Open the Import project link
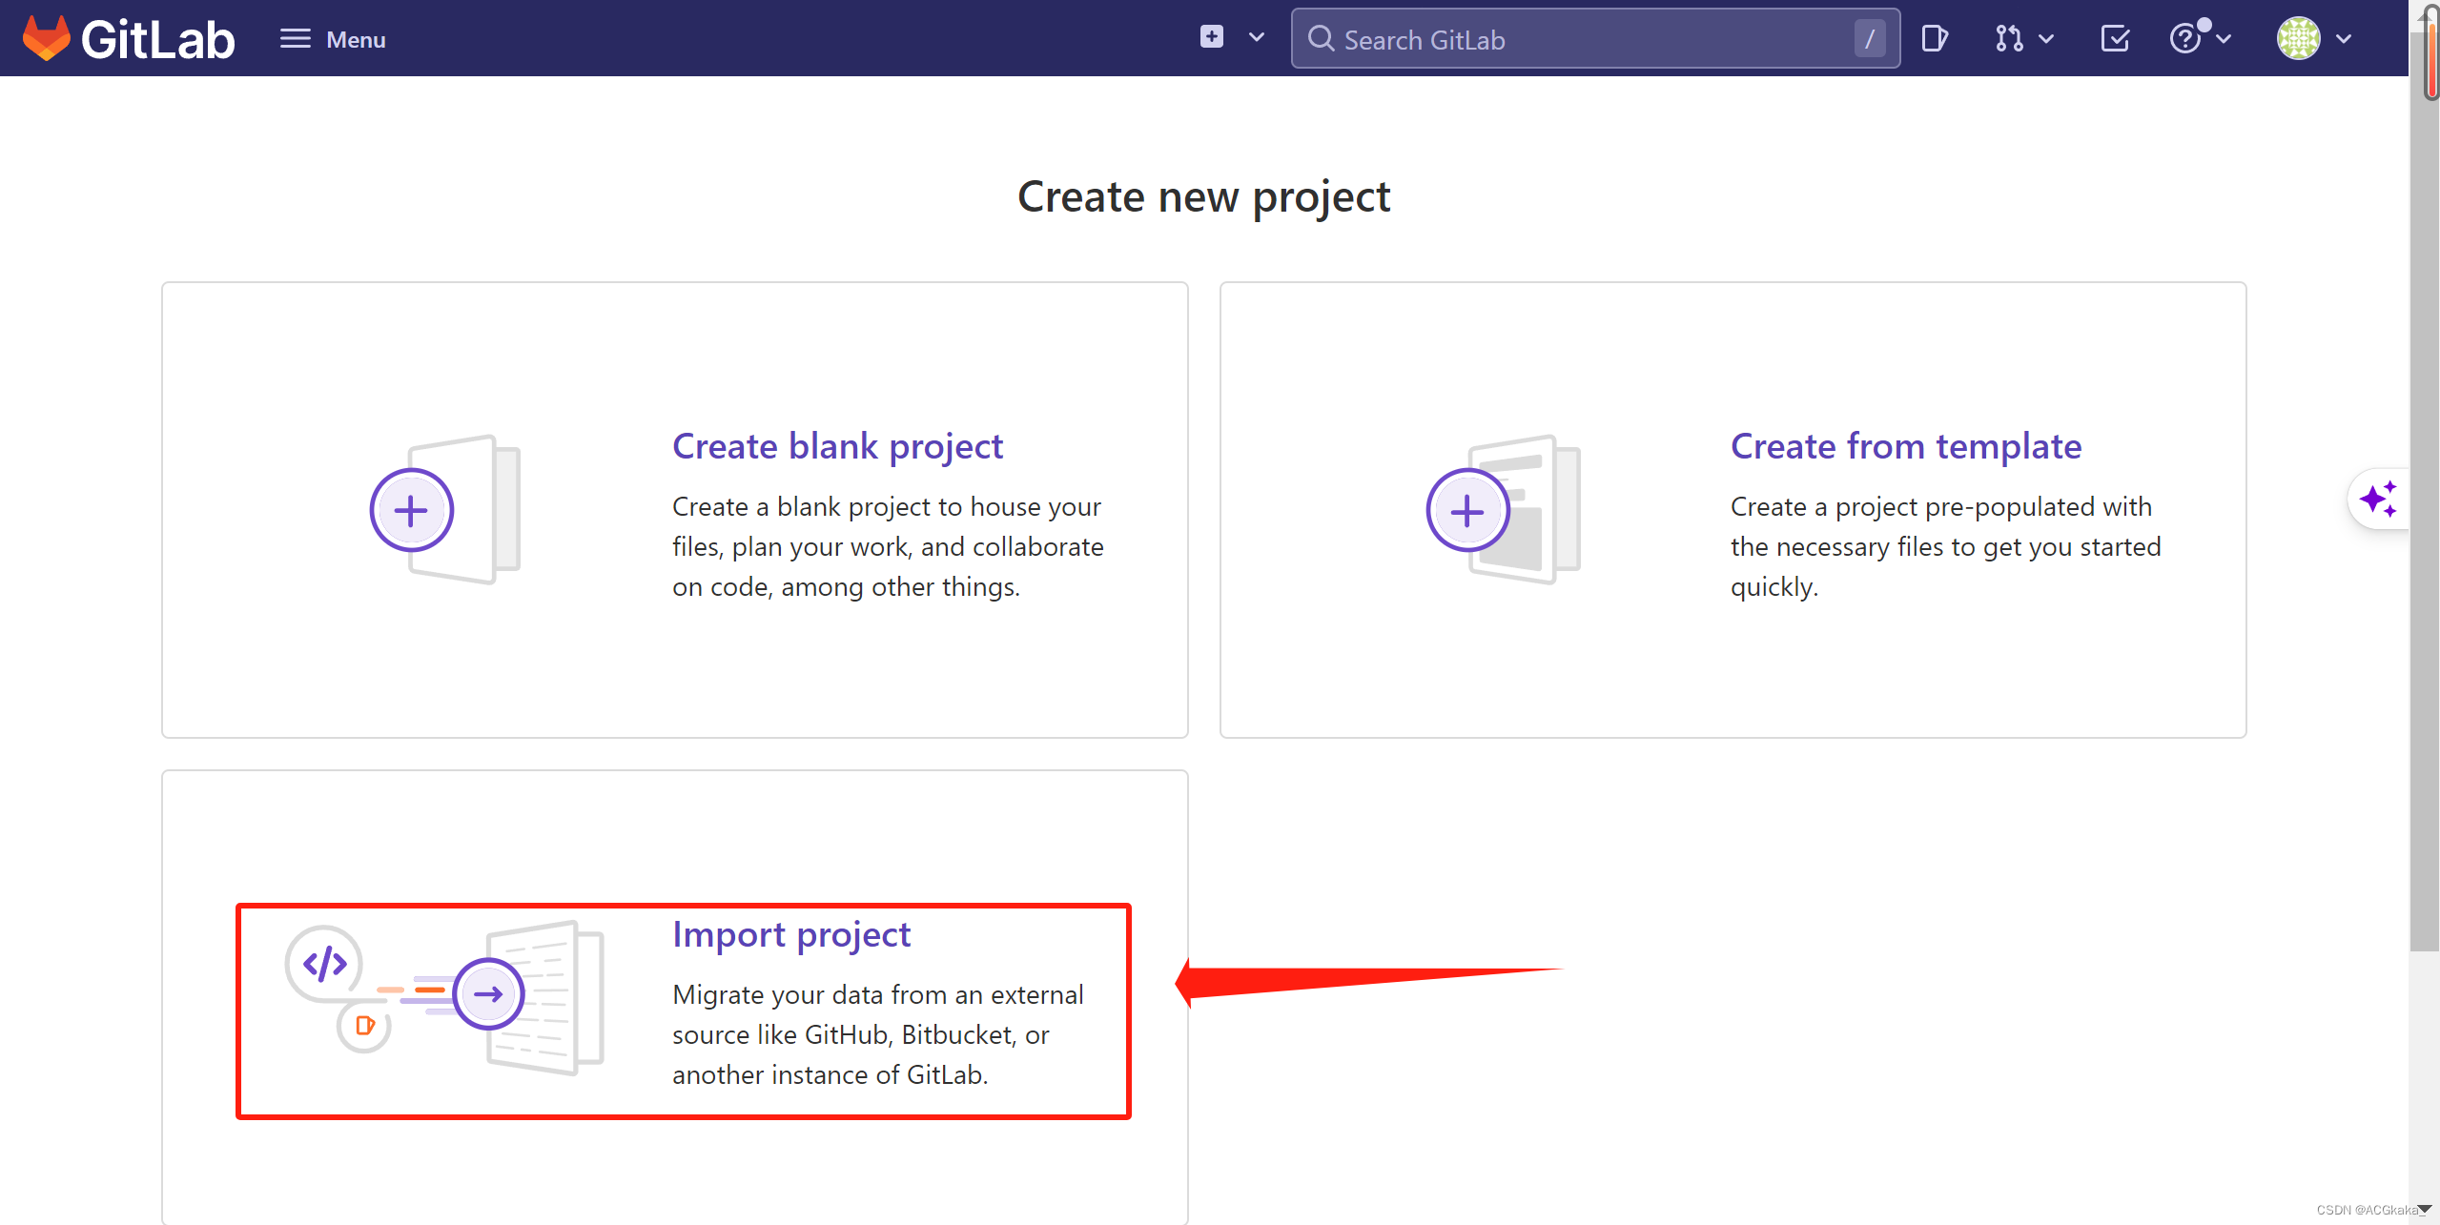Screen dimensions: 2440x1225 pyautogui.click(x=791, y=934)
